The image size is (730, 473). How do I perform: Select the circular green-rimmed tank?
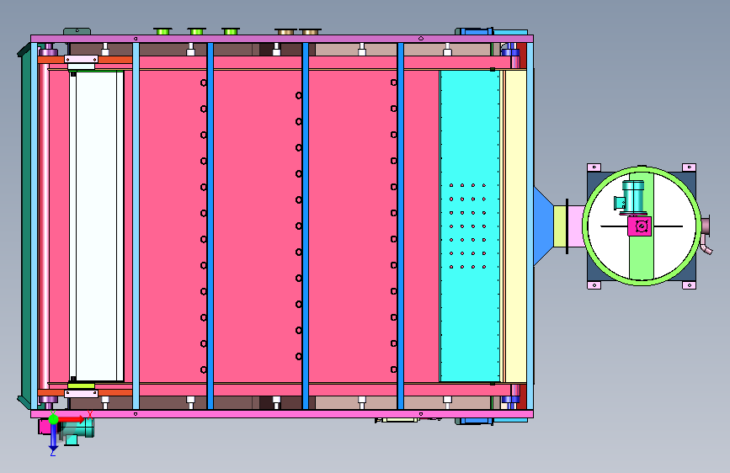click(x=642, y=226)
